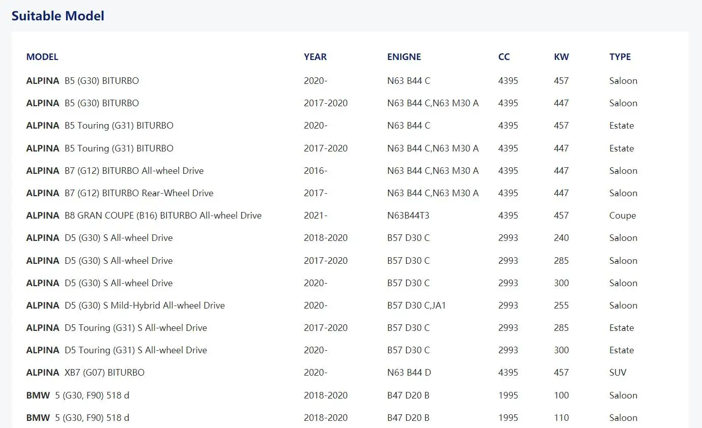Select KW 457 in the B8 Gran Coupe row
Screen dimensions: 702x428
tap(562, 216)
